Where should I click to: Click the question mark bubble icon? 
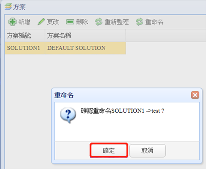68,115
